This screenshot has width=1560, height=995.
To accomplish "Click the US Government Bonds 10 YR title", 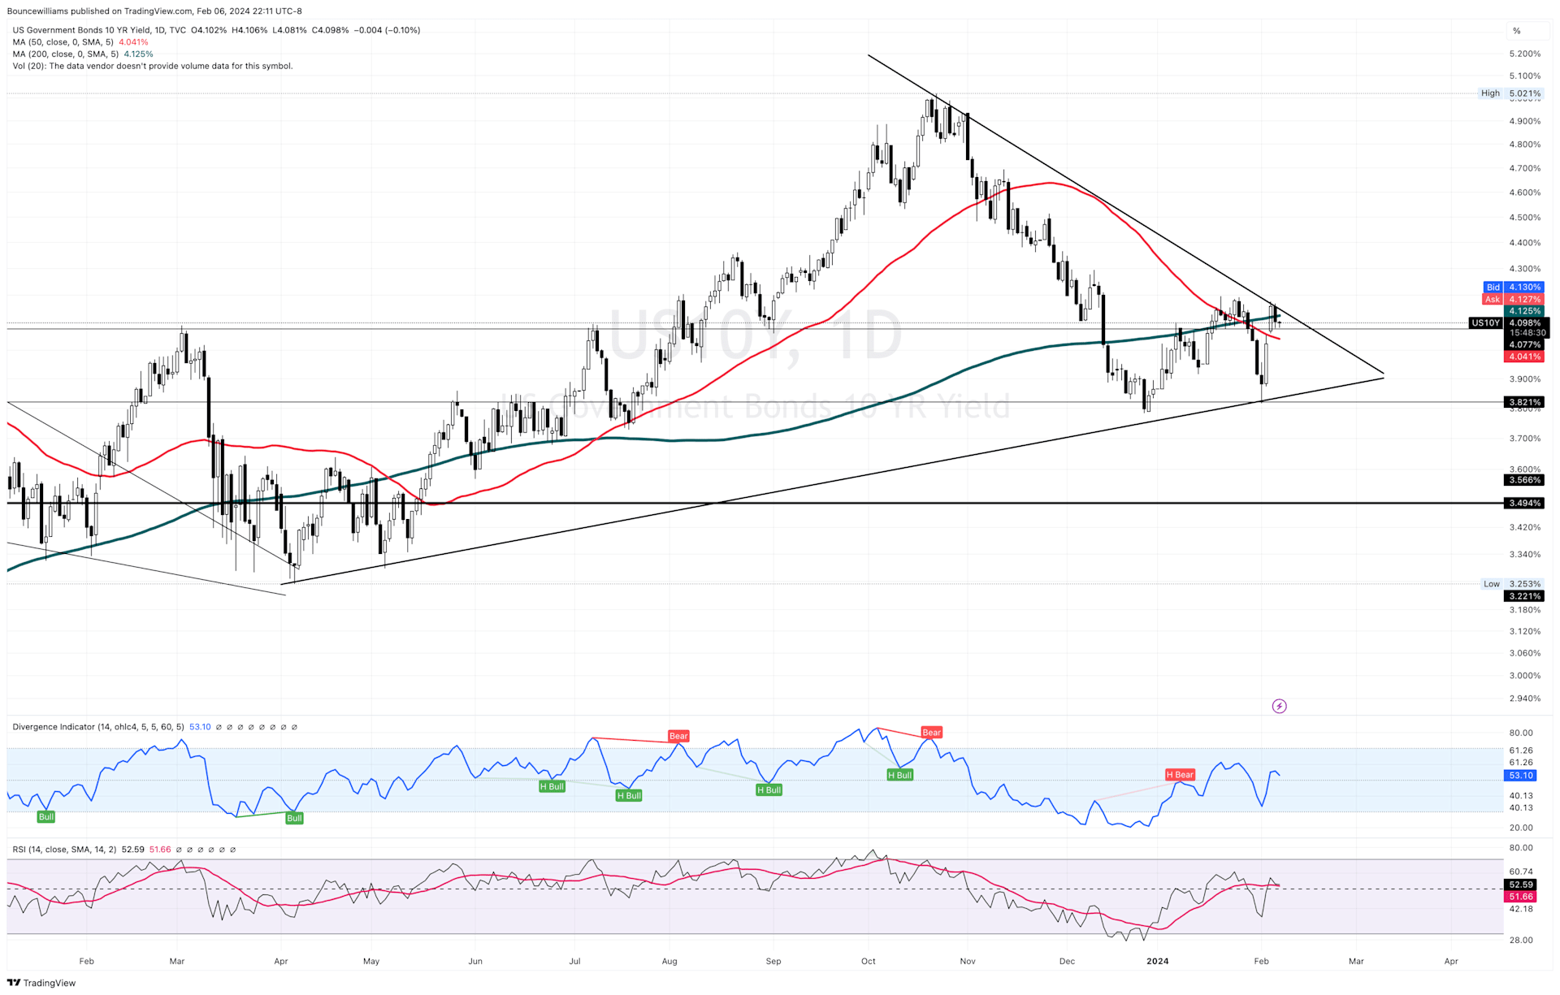I will point(81,30).
